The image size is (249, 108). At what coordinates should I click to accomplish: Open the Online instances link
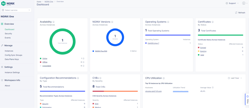45,58
